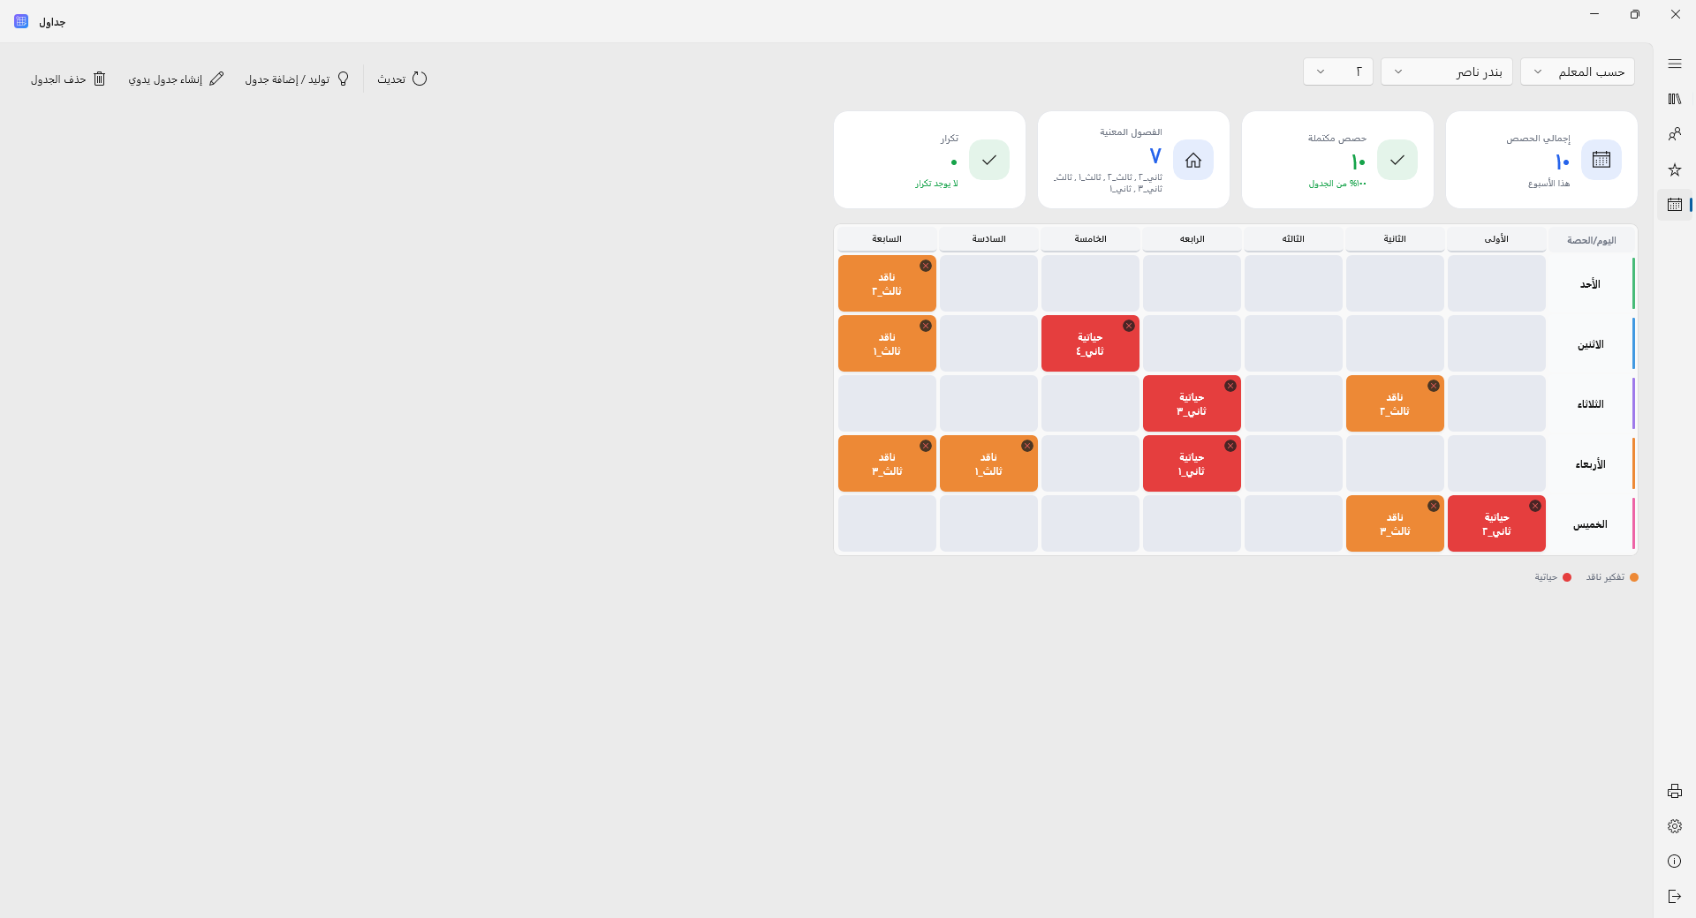The height and width of the screenshot is (918, 1696).
Task: Click the printer icon in the sidebar
Action: click(1674, 791)
